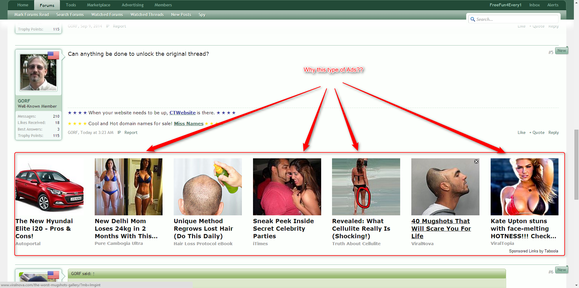579x288 pixels.
Task: Open the Inbox
Action: [x=535, y=5]
